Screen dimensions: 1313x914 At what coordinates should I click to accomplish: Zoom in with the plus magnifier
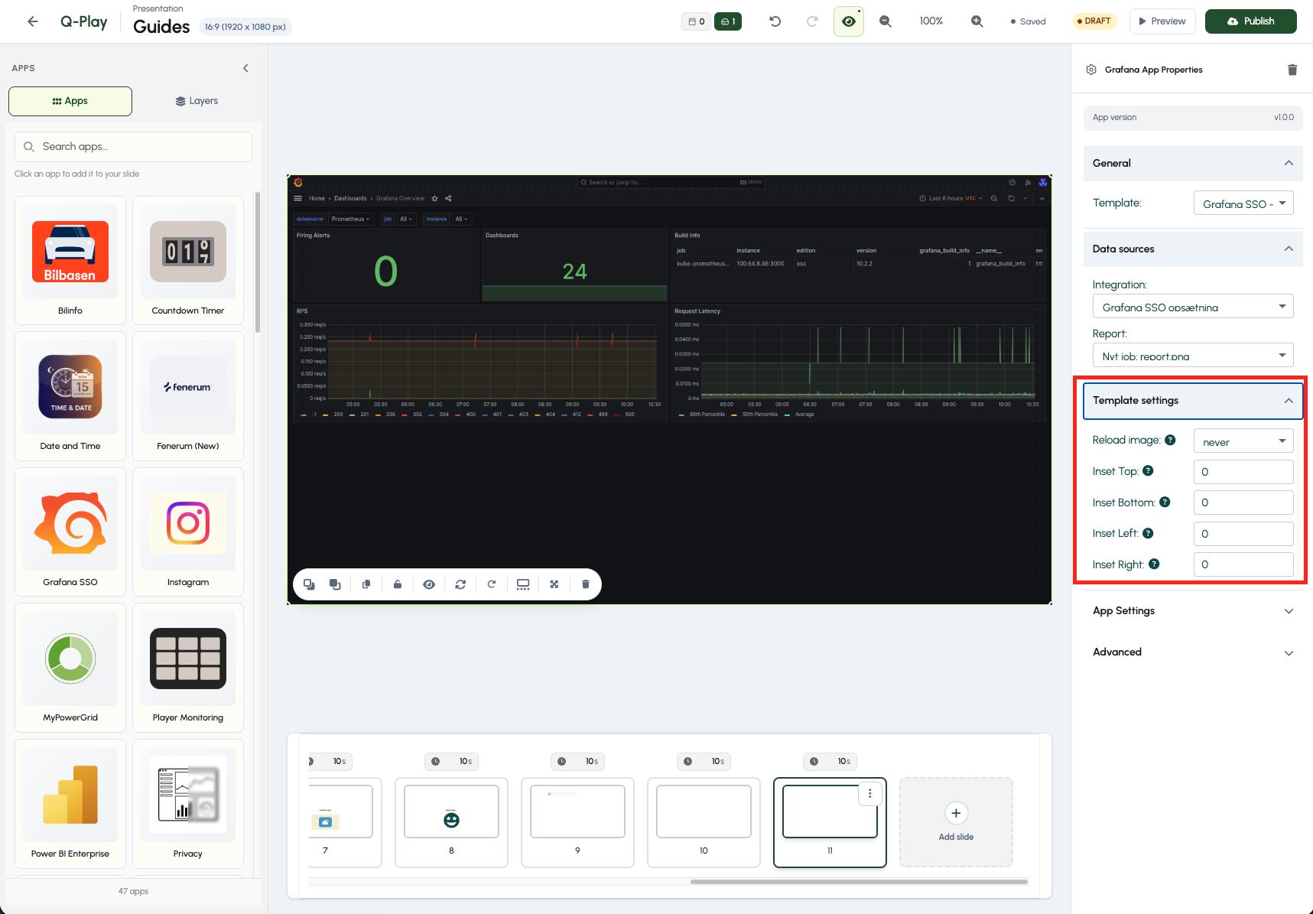tap(977, 21)
